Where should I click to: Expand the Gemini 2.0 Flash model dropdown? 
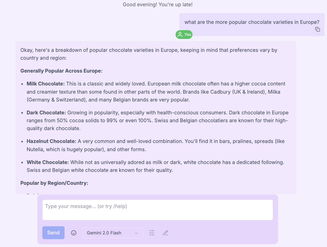click(x=113, y=233)
